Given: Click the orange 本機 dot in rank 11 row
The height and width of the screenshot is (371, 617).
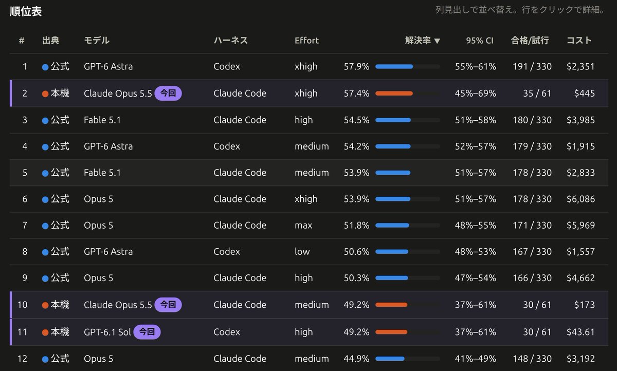Looking at the screenshot, I should (x=45, y=332).
